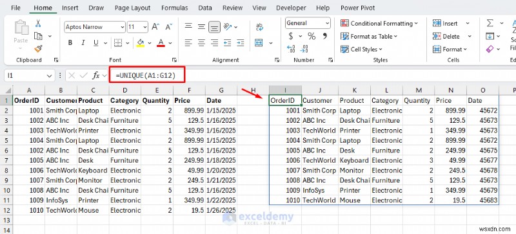
Task: Open the File menu
Action: click(15, 8)
